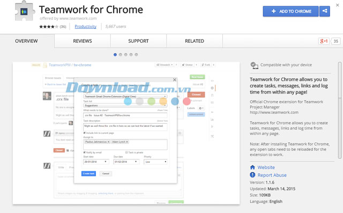Click the '(36)' ratings count

pos(63,27)
